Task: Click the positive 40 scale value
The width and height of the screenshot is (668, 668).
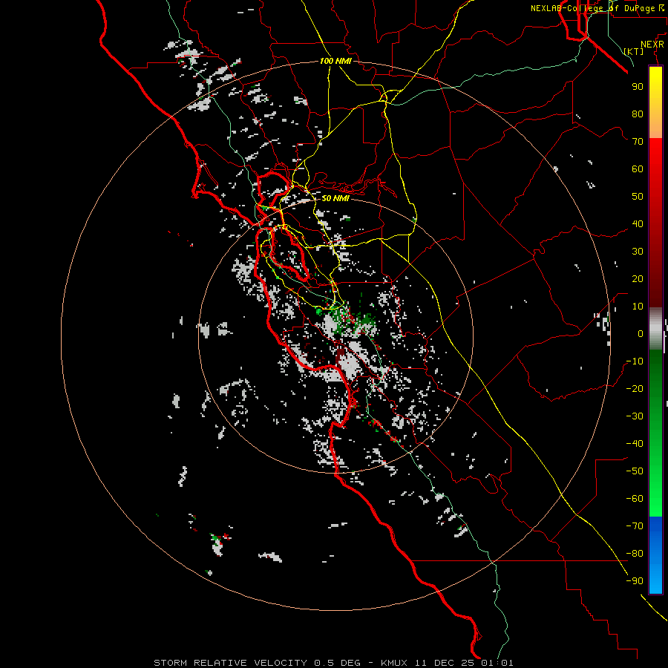Action: point(638,223)
